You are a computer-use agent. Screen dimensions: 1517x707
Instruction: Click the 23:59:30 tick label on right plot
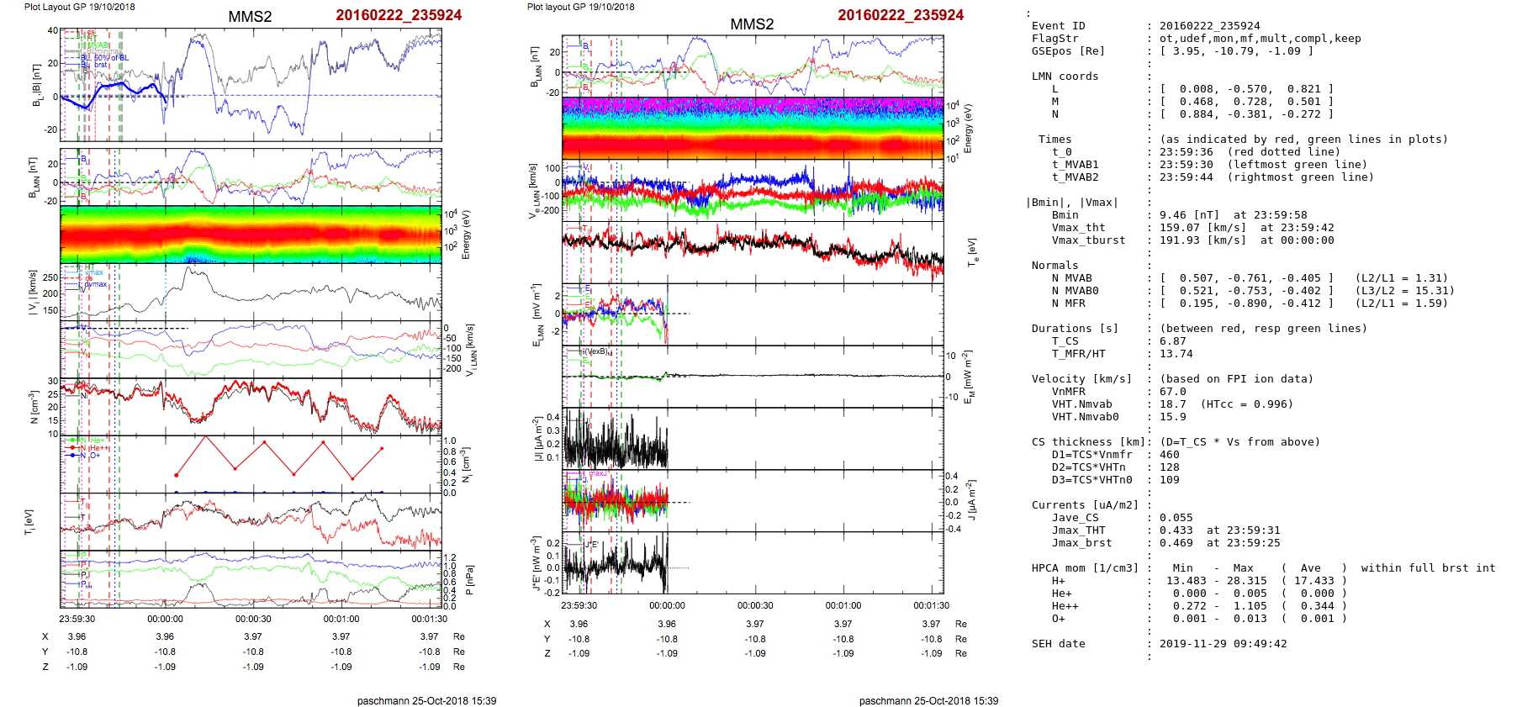coord(579,605)
